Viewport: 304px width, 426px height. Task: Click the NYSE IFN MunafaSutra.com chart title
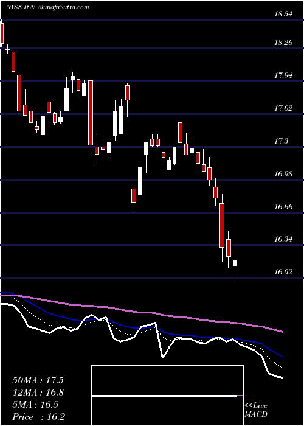(47, 7)
